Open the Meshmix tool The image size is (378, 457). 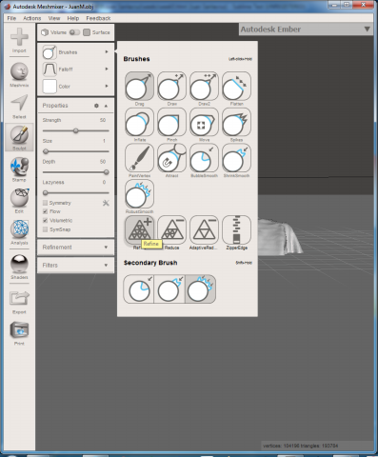(x=19, y=74)
